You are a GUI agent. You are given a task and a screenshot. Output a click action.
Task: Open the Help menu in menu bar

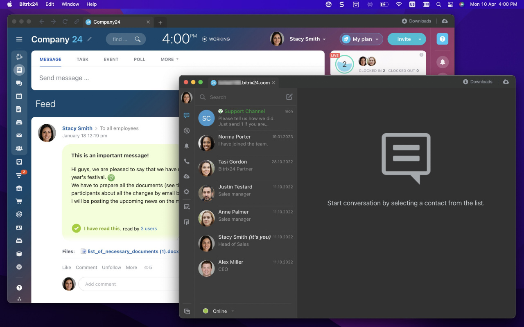pyautogui.click(x=92, y=4)
